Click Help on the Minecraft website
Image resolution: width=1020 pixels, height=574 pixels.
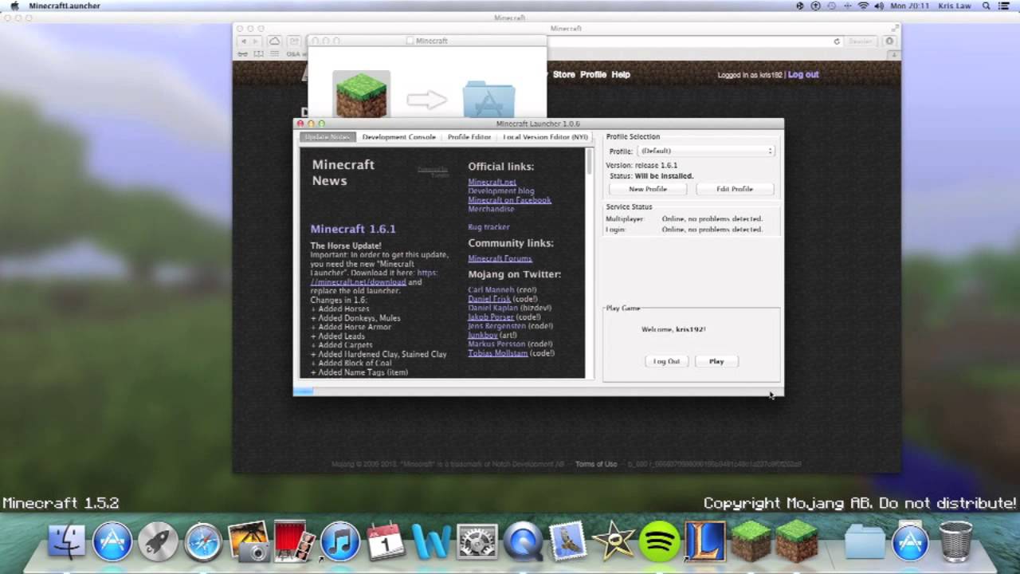tap(621, 74)
